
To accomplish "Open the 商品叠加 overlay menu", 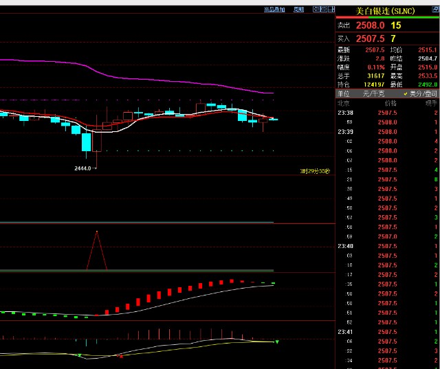I will [x=274, y=10].
